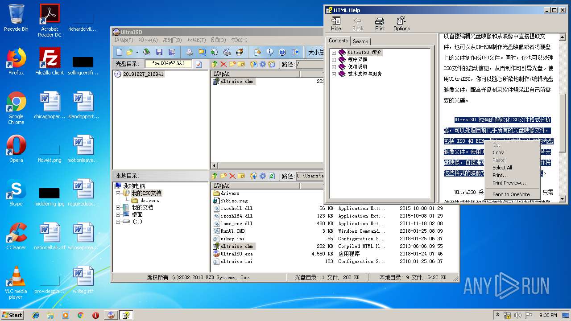The image size is (571, 321).
Task: Click red X delete icon in lower local pane
Action: 232,176
